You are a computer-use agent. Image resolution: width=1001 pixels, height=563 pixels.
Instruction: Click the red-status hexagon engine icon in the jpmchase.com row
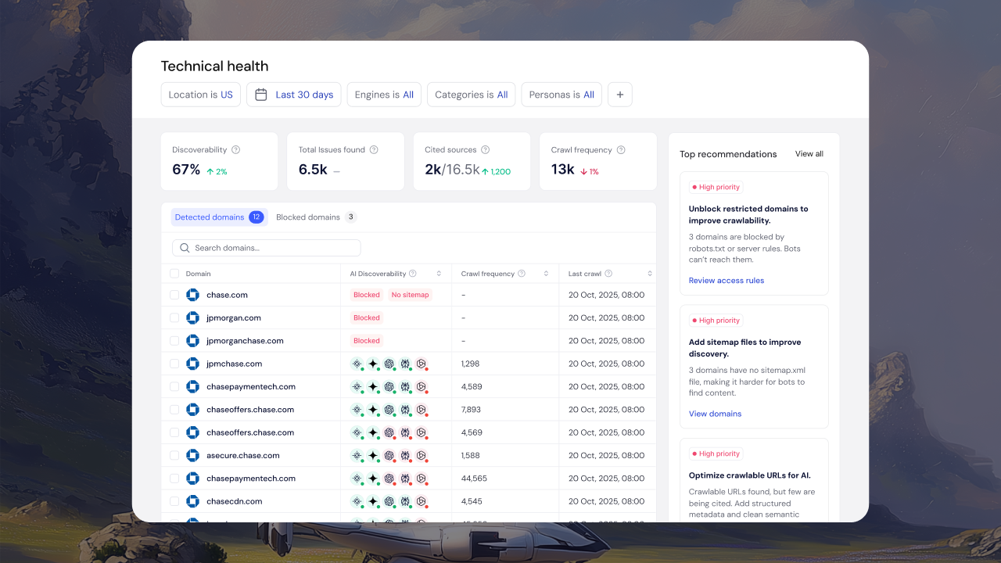421,364
